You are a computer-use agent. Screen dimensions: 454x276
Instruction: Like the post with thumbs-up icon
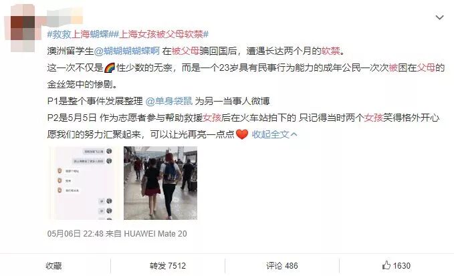click(386, 265)
